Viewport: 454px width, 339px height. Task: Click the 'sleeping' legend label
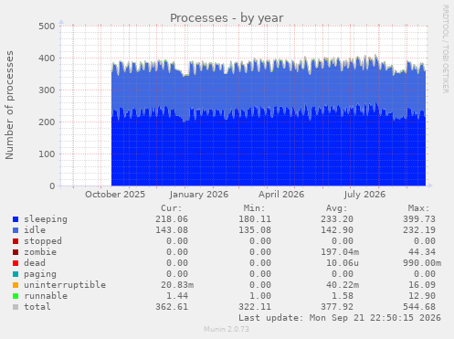pos(46,219)
